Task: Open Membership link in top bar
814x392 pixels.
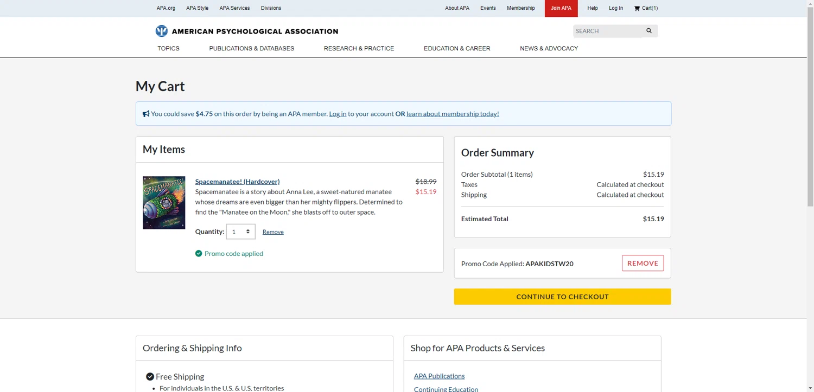Action: point(520,8)
